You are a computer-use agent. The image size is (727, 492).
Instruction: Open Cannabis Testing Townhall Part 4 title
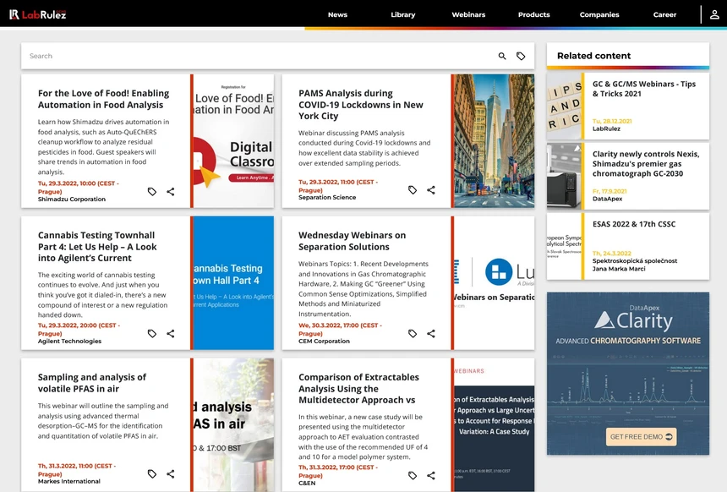click(x=97, y=246)
